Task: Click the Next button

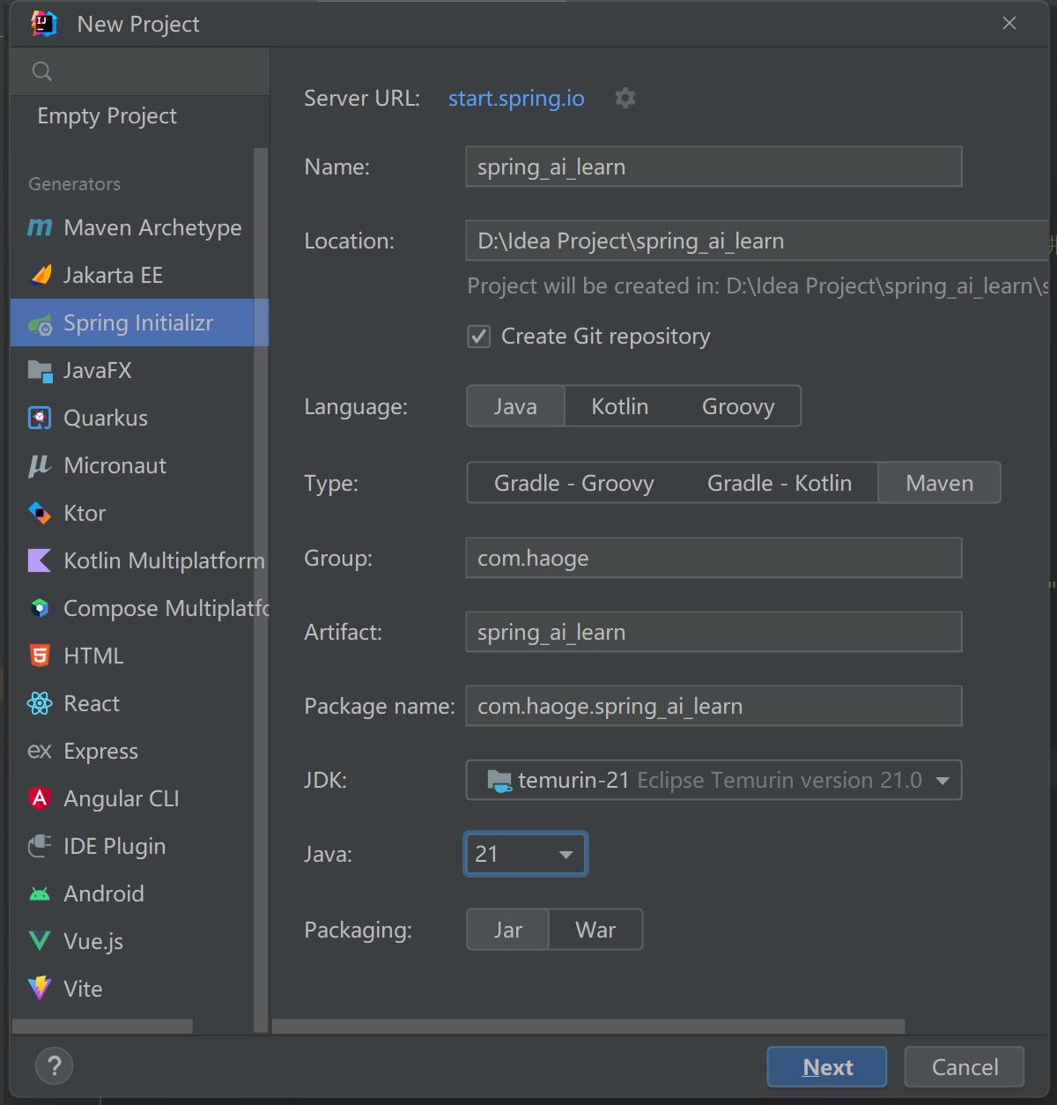Action: pos(827,1067)
